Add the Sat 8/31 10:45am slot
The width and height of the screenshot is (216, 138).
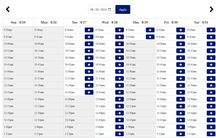pos(211,65)
